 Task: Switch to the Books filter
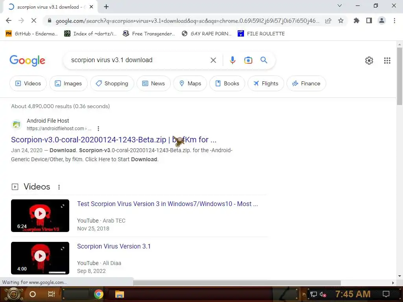tap(227, 83)
